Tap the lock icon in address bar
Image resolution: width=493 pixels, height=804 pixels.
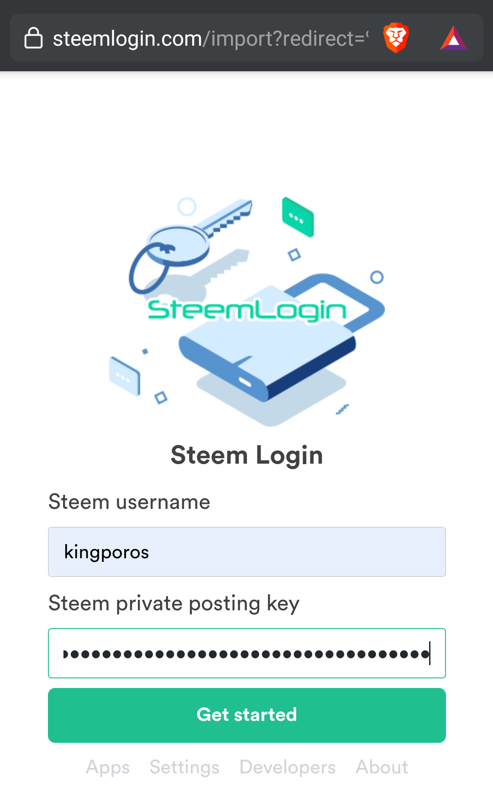point(33,38)
